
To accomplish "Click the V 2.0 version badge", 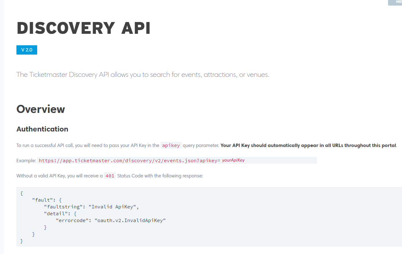I will (27, 50).
